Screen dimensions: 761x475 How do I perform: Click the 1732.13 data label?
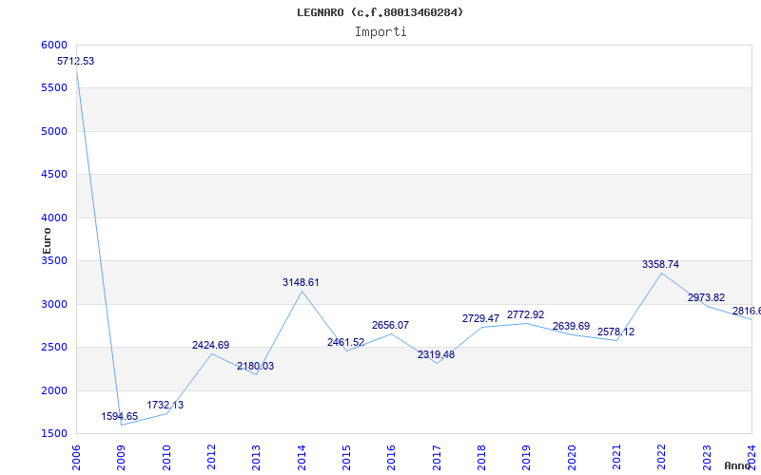point(166,405)
